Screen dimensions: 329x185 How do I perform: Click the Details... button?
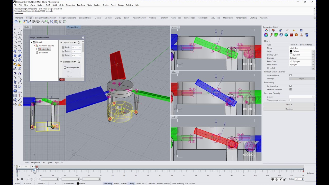[x=289, y=109]
